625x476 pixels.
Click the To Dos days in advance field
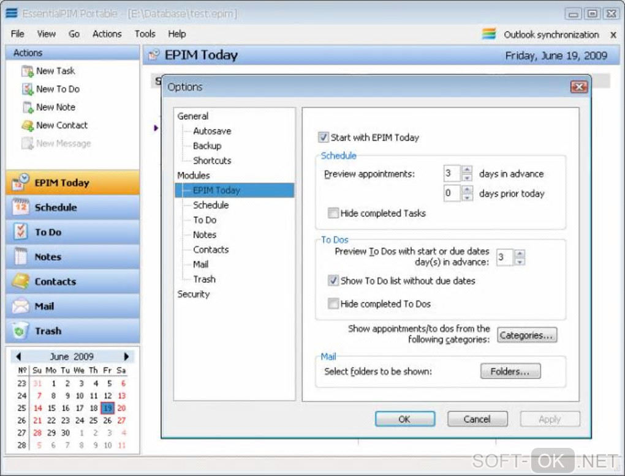coord(505,258)
